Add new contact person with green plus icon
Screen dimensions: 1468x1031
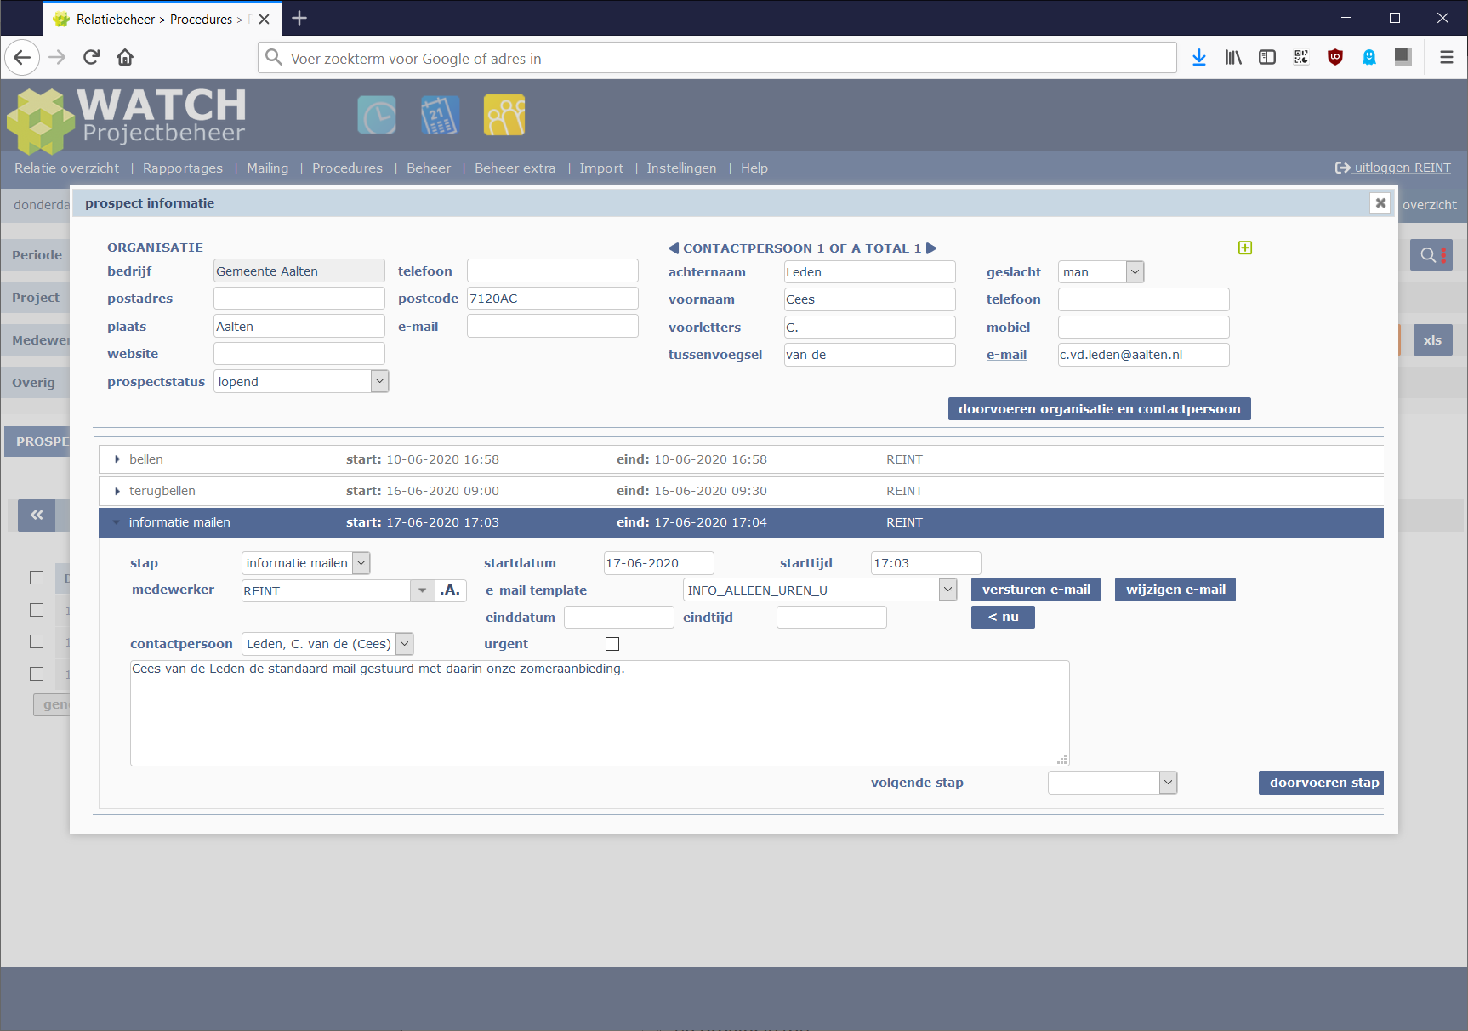[1245, 248]
